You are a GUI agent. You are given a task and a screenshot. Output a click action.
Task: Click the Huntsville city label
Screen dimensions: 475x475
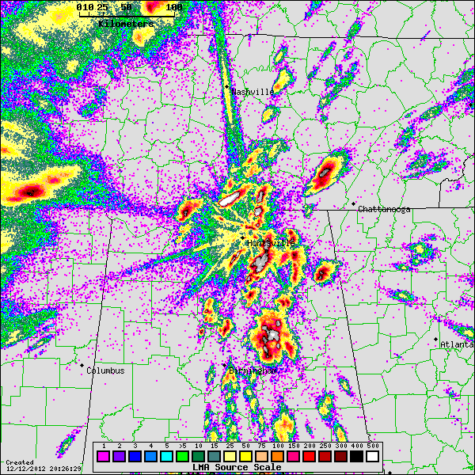[271, 243]
